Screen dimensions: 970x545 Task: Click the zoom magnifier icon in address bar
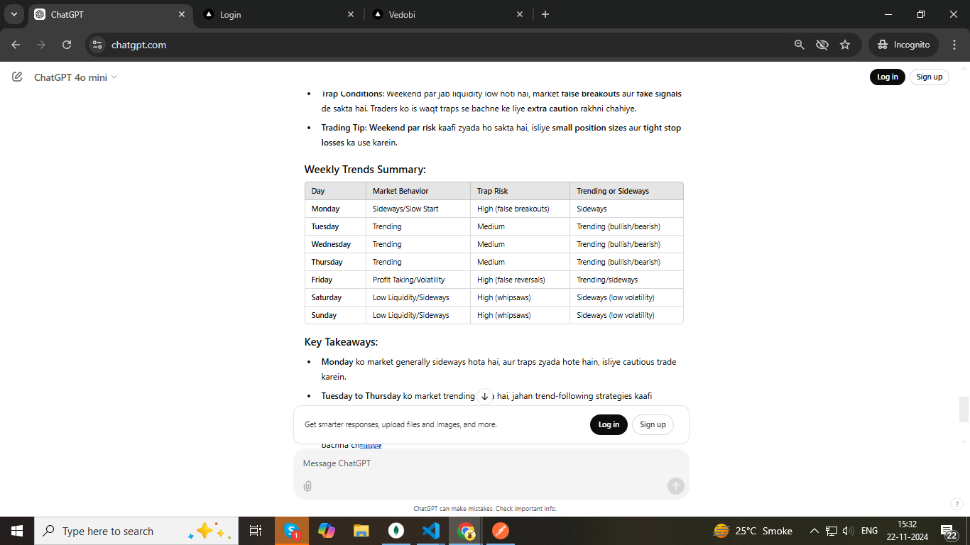[800, 45]
